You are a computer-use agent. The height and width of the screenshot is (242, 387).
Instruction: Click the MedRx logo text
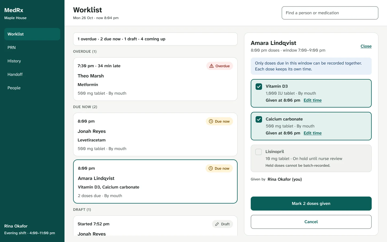coord(14,10)
